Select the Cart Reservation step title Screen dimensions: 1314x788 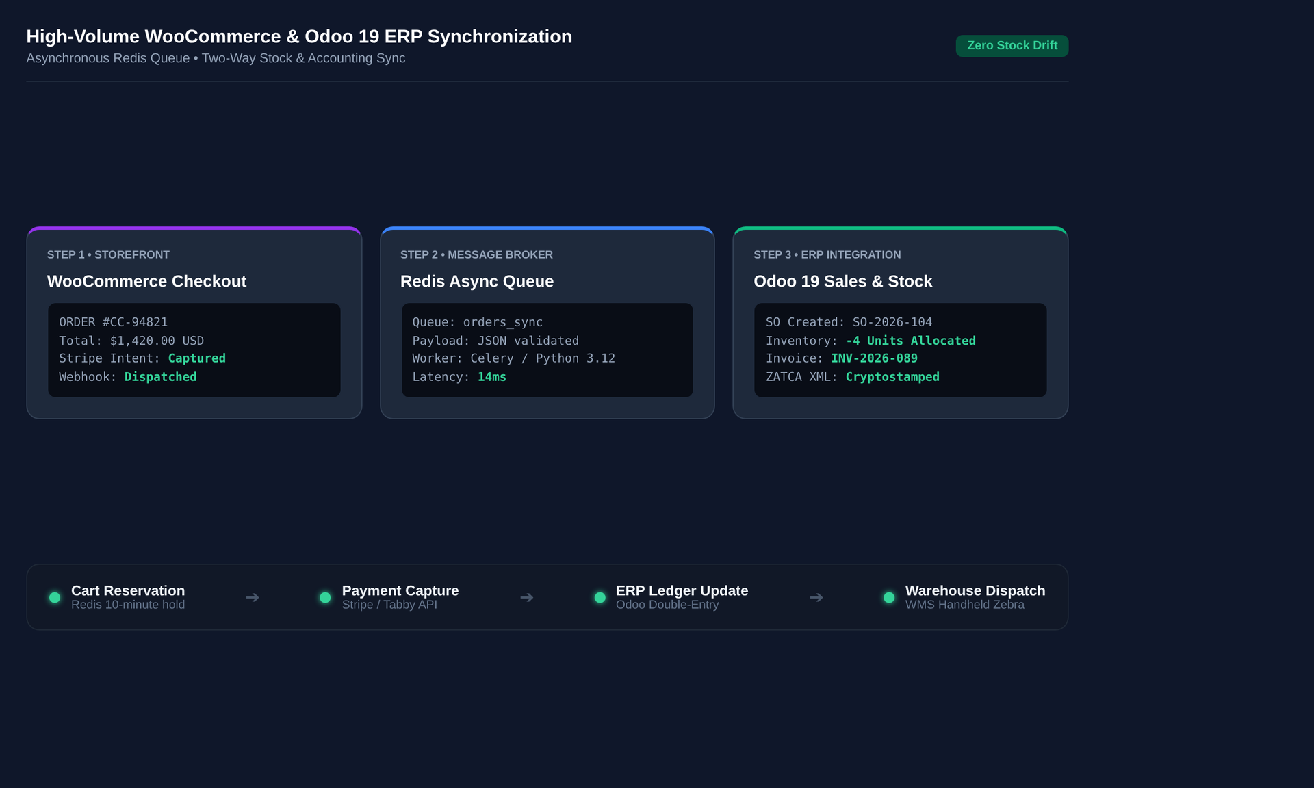click(128, 590)
